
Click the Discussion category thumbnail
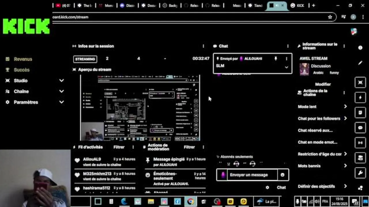304,70
